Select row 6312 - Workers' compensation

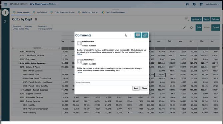[x=35, y=109]
